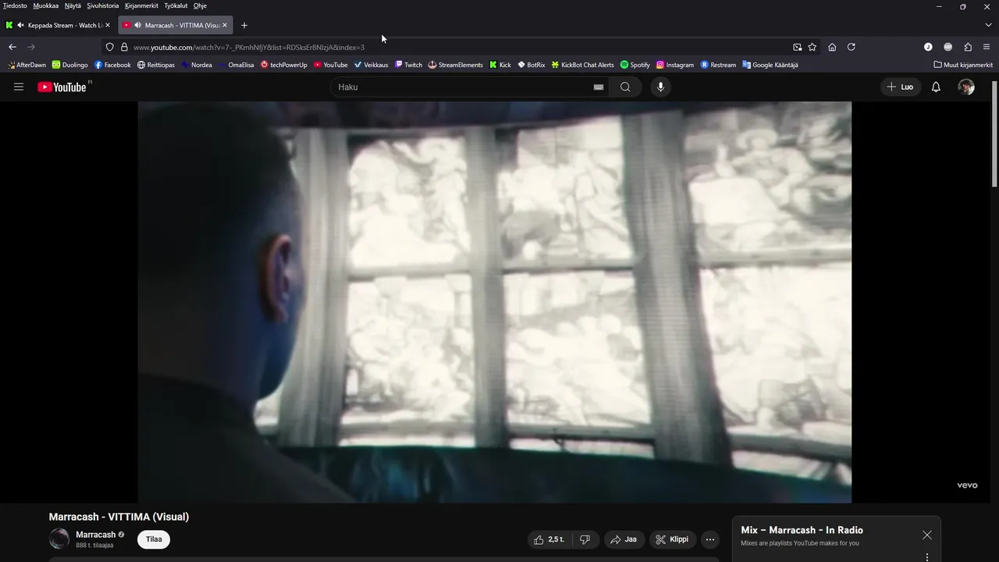Viewport: 999px width, 562px height.
Task: Create a clip with Klippi
Action: click(672, 539)
